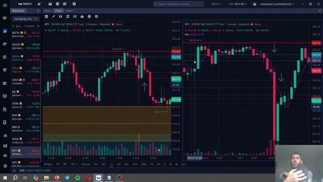Click the candlestick chart type icon

61,17
